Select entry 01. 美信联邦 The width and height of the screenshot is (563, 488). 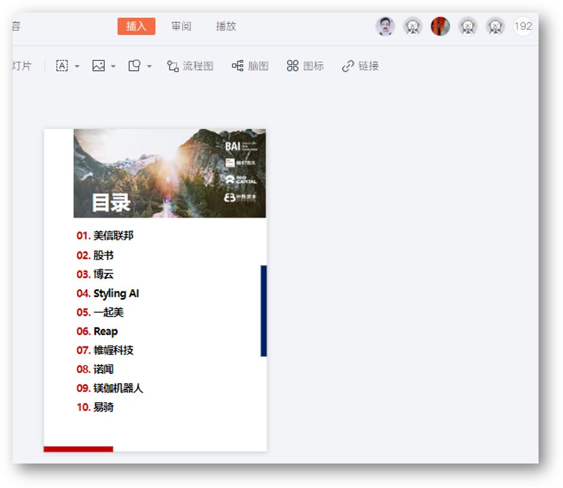click(105, 235)
